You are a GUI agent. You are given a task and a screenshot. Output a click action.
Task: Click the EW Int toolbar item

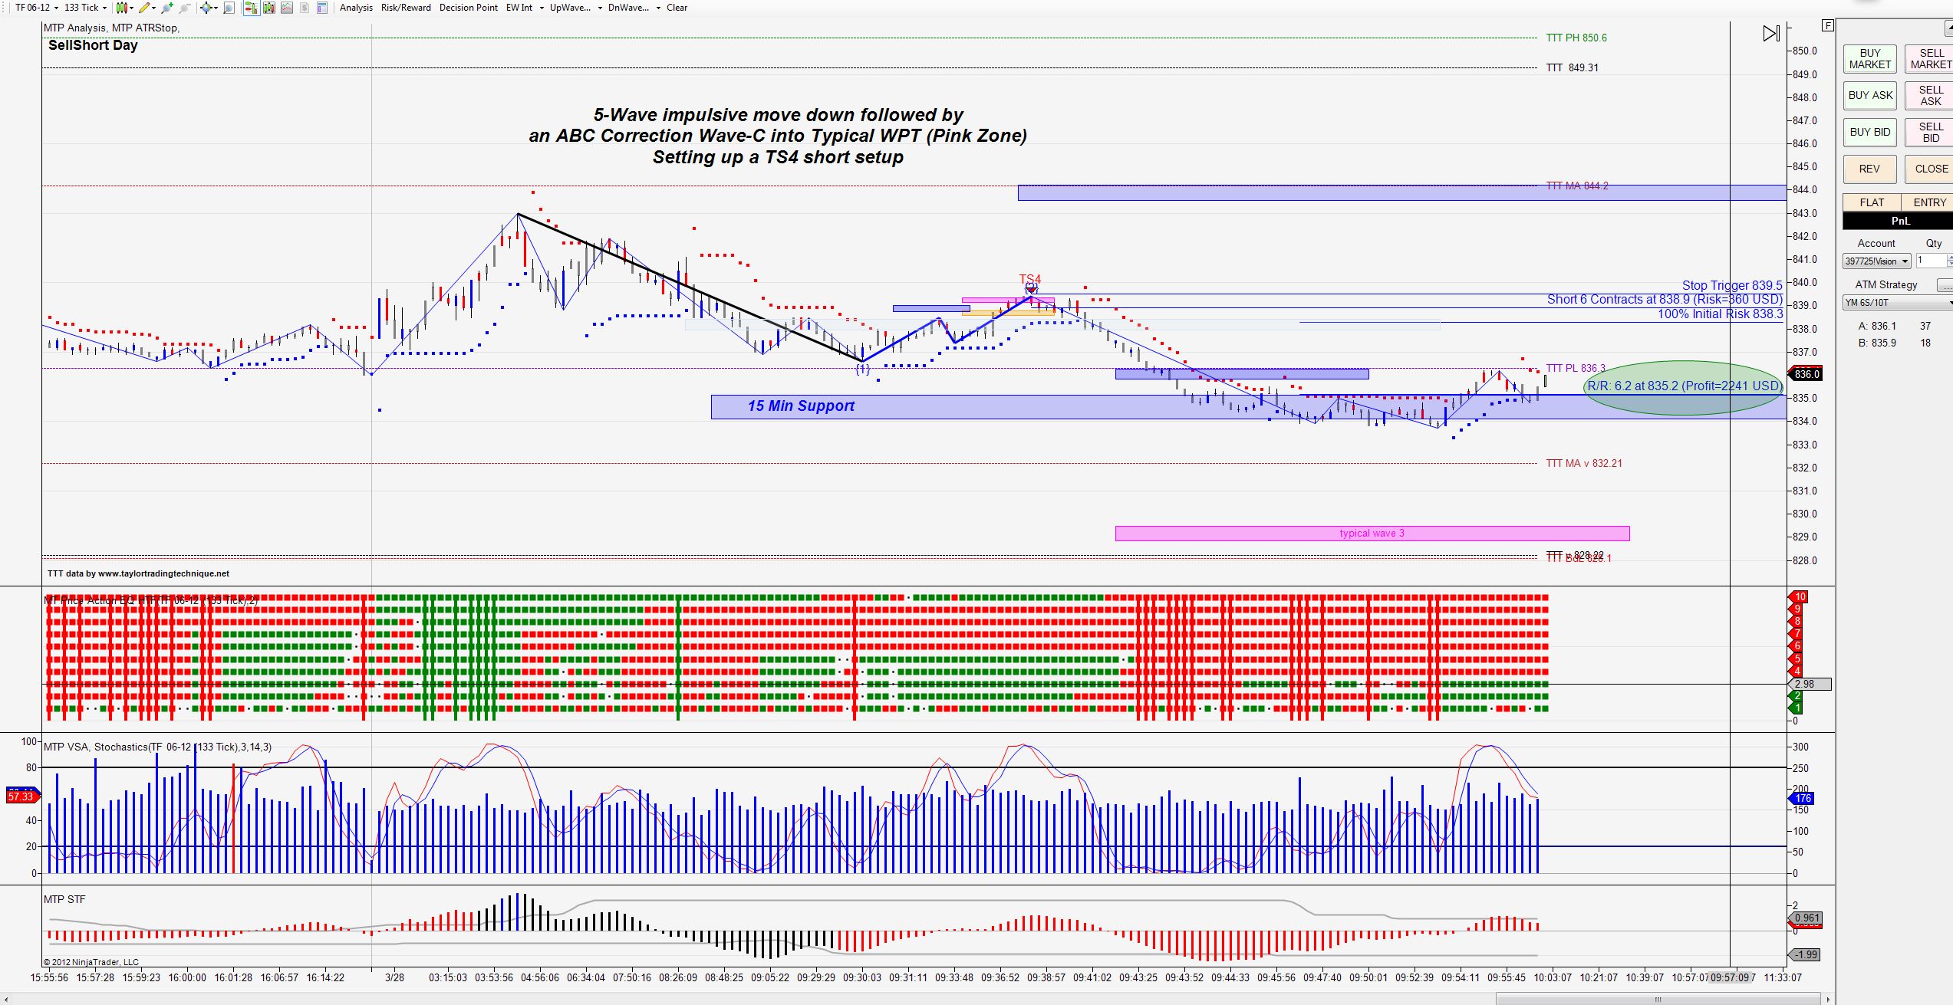[519, 8]
